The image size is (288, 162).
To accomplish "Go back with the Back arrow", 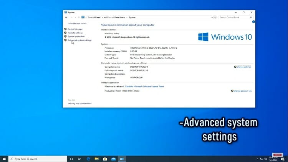I will pyautogui.click(x=66, y=17).
